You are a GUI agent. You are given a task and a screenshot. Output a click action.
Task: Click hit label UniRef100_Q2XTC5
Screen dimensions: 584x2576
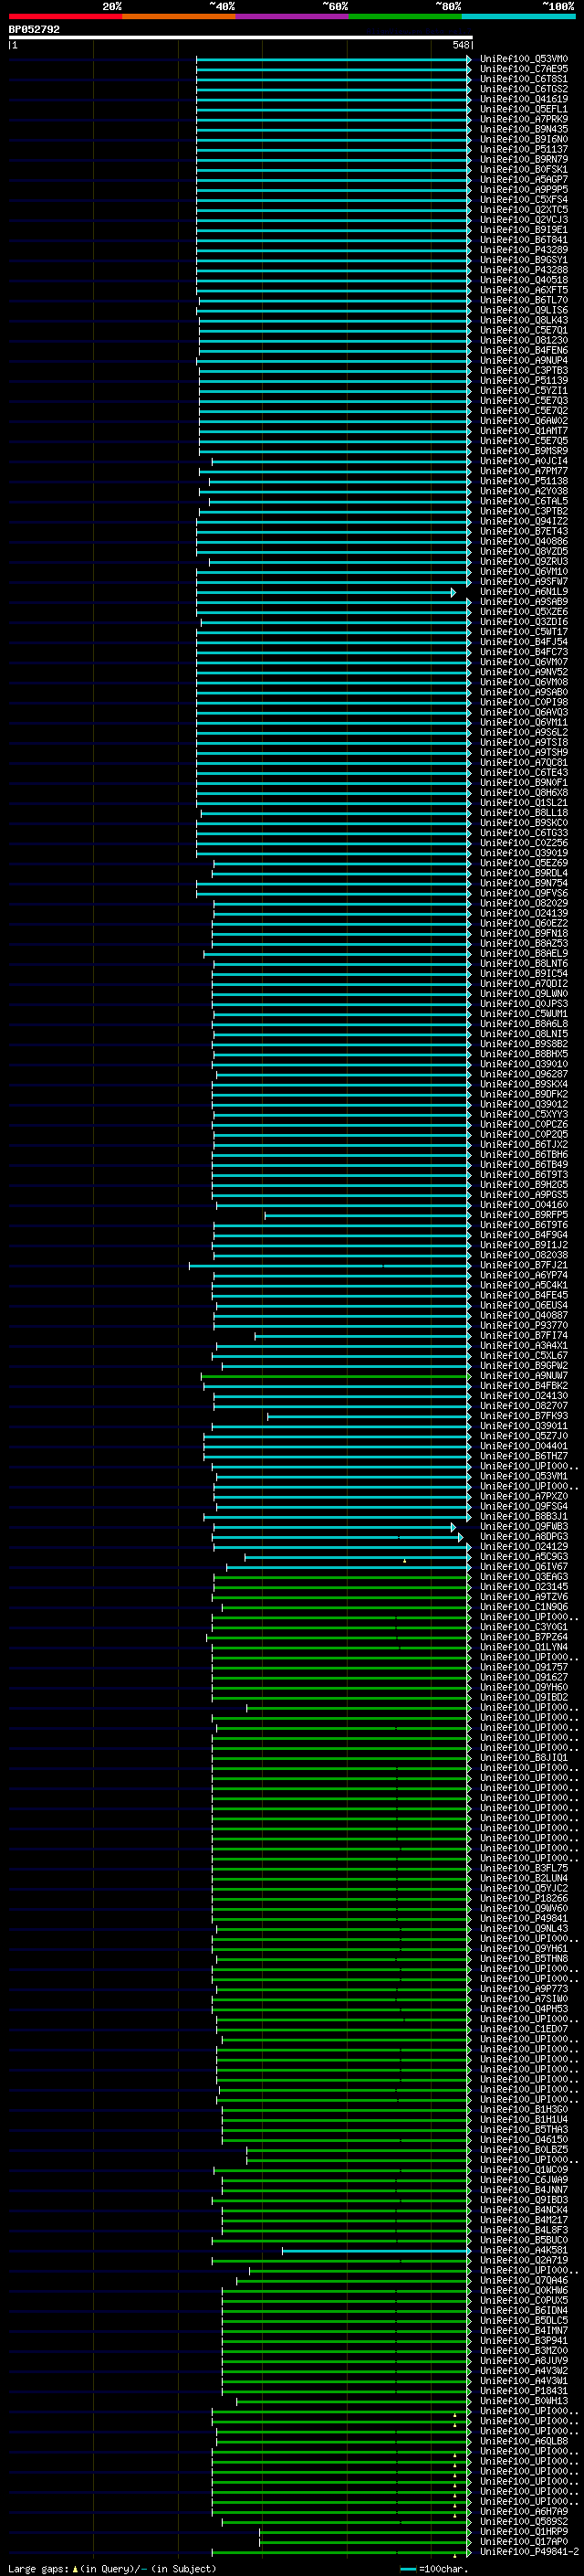coord(523,210)
